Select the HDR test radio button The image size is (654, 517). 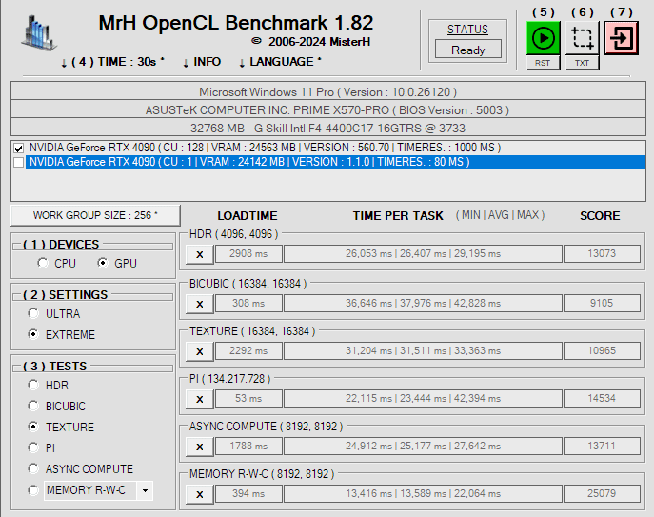pyautogui.click(x=33, y=385)
